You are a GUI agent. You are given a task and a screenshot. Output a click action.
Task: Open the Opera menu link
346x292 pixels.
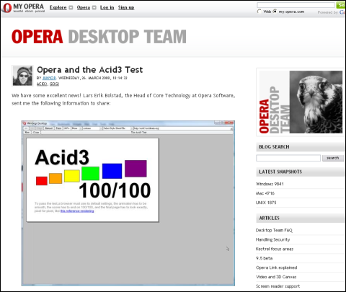(x=84, y=7)
